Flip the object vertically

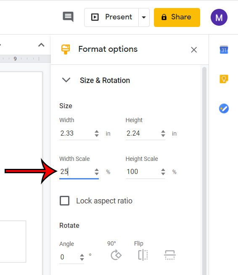coord(170,255)
